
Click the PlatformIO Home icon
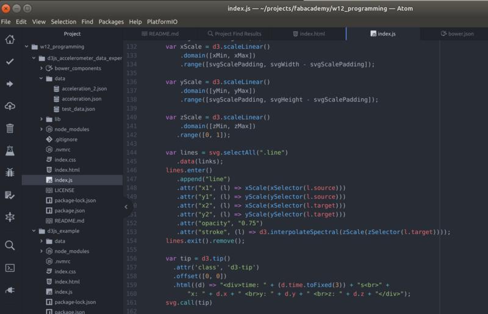[x=10, y=40]
